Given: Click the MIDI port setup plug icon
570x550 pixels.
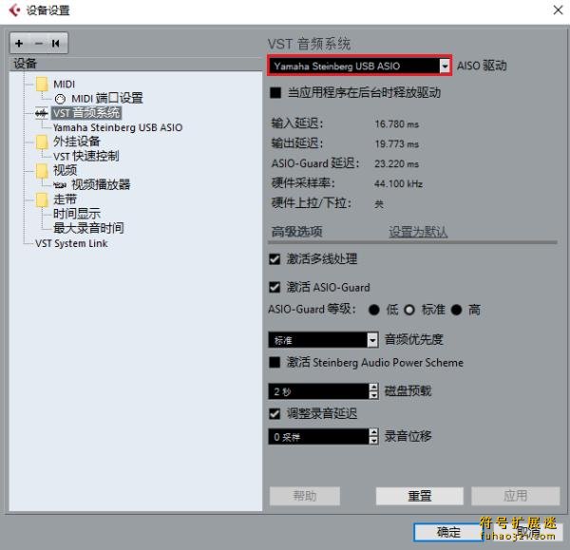Looking at the screenshot, I should [x=60, y=99].
